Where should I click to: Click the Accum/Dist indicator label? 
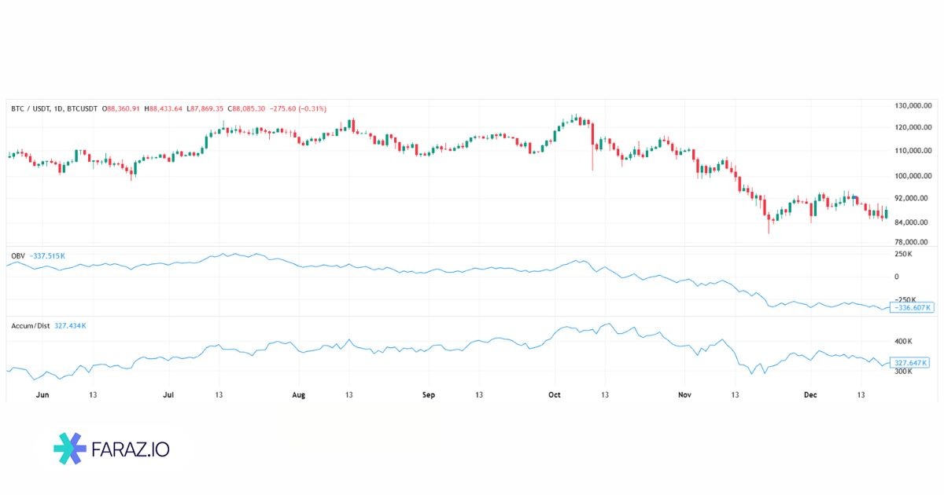pyautogui.click(x=31, y=324)
